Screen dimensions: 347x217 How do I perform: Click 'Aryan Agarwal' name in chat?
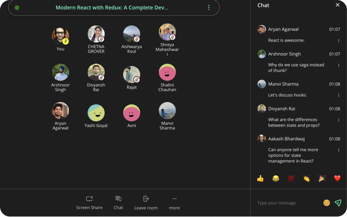point(283,29)
